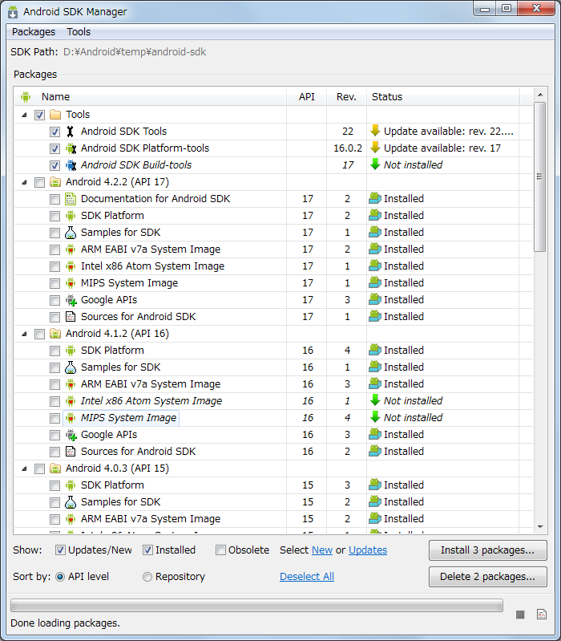Collapse the Android 4.0.3 (API 15) group
This screenshot has height=641, width=561.
click(x=24, y=469)
